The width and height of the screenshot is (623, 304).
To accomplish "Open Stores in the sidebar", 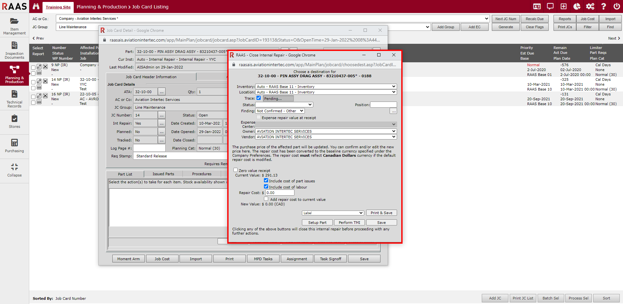I will tap(14, 122).
